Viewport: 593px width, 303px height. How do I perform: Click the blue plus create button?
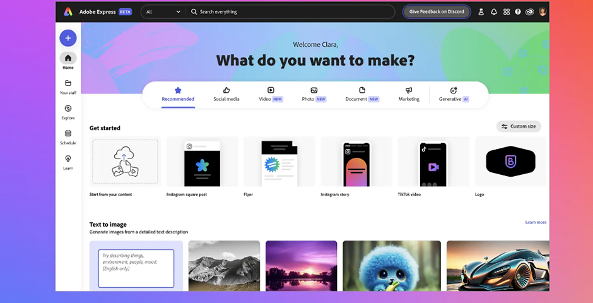[68, 38]
